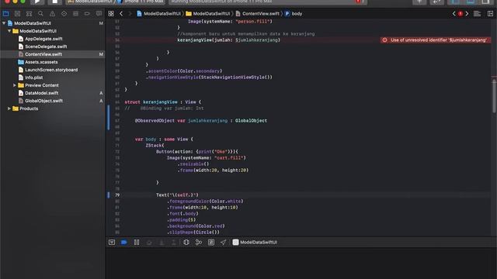Hide the debug area toggle
The width and height of the screenshot is (497, 279).
pos(112,243)
